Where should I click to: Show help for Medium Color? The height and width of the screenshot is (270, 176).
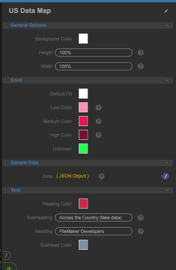coord(99,121)
